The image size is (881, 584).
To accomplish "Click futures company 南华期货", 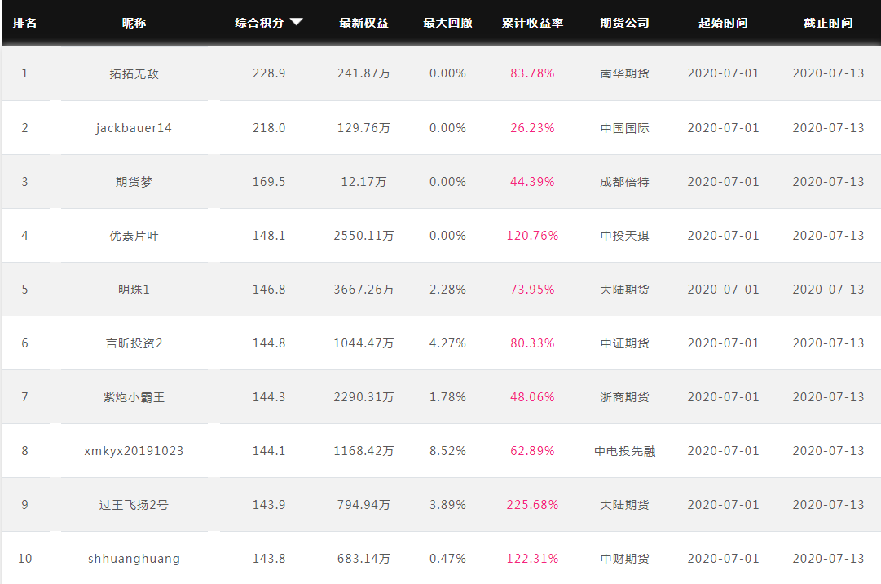I will coord(624,73).
